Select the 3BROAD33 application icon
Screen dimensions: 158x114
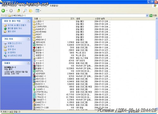pyautogui.click(x=34, y=42)
